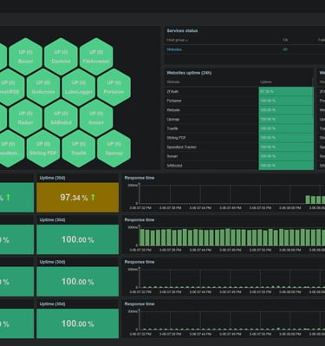Open the Stirling PDF hexagon tile
The image size is (325, 346).
43,148
